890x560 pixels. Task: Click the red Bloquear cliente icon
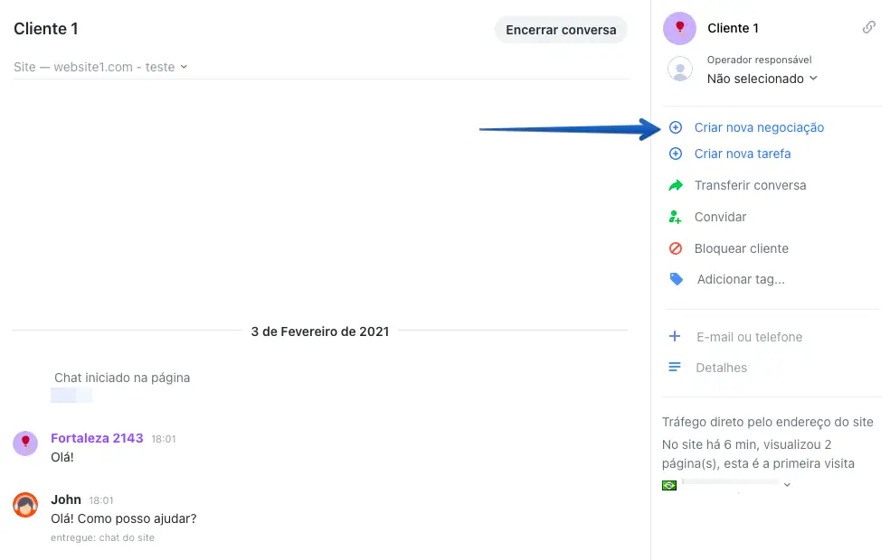pyautogui.click(x=675, y=248)
